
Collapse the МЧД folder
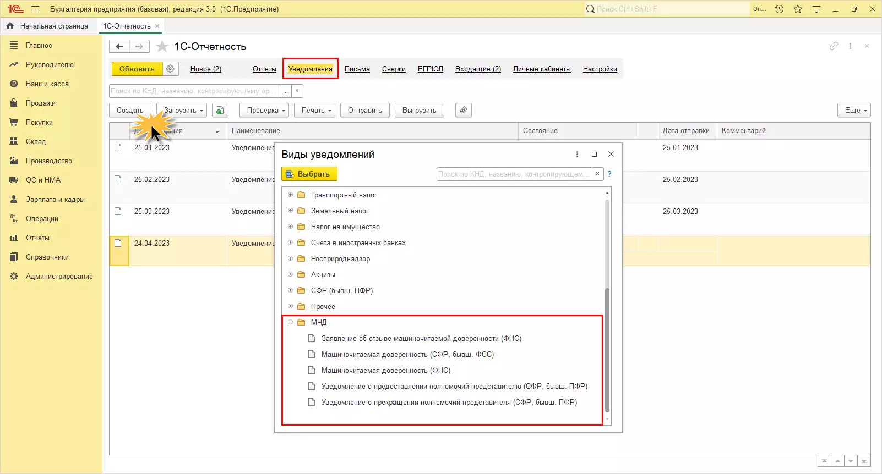click(291, 322)
